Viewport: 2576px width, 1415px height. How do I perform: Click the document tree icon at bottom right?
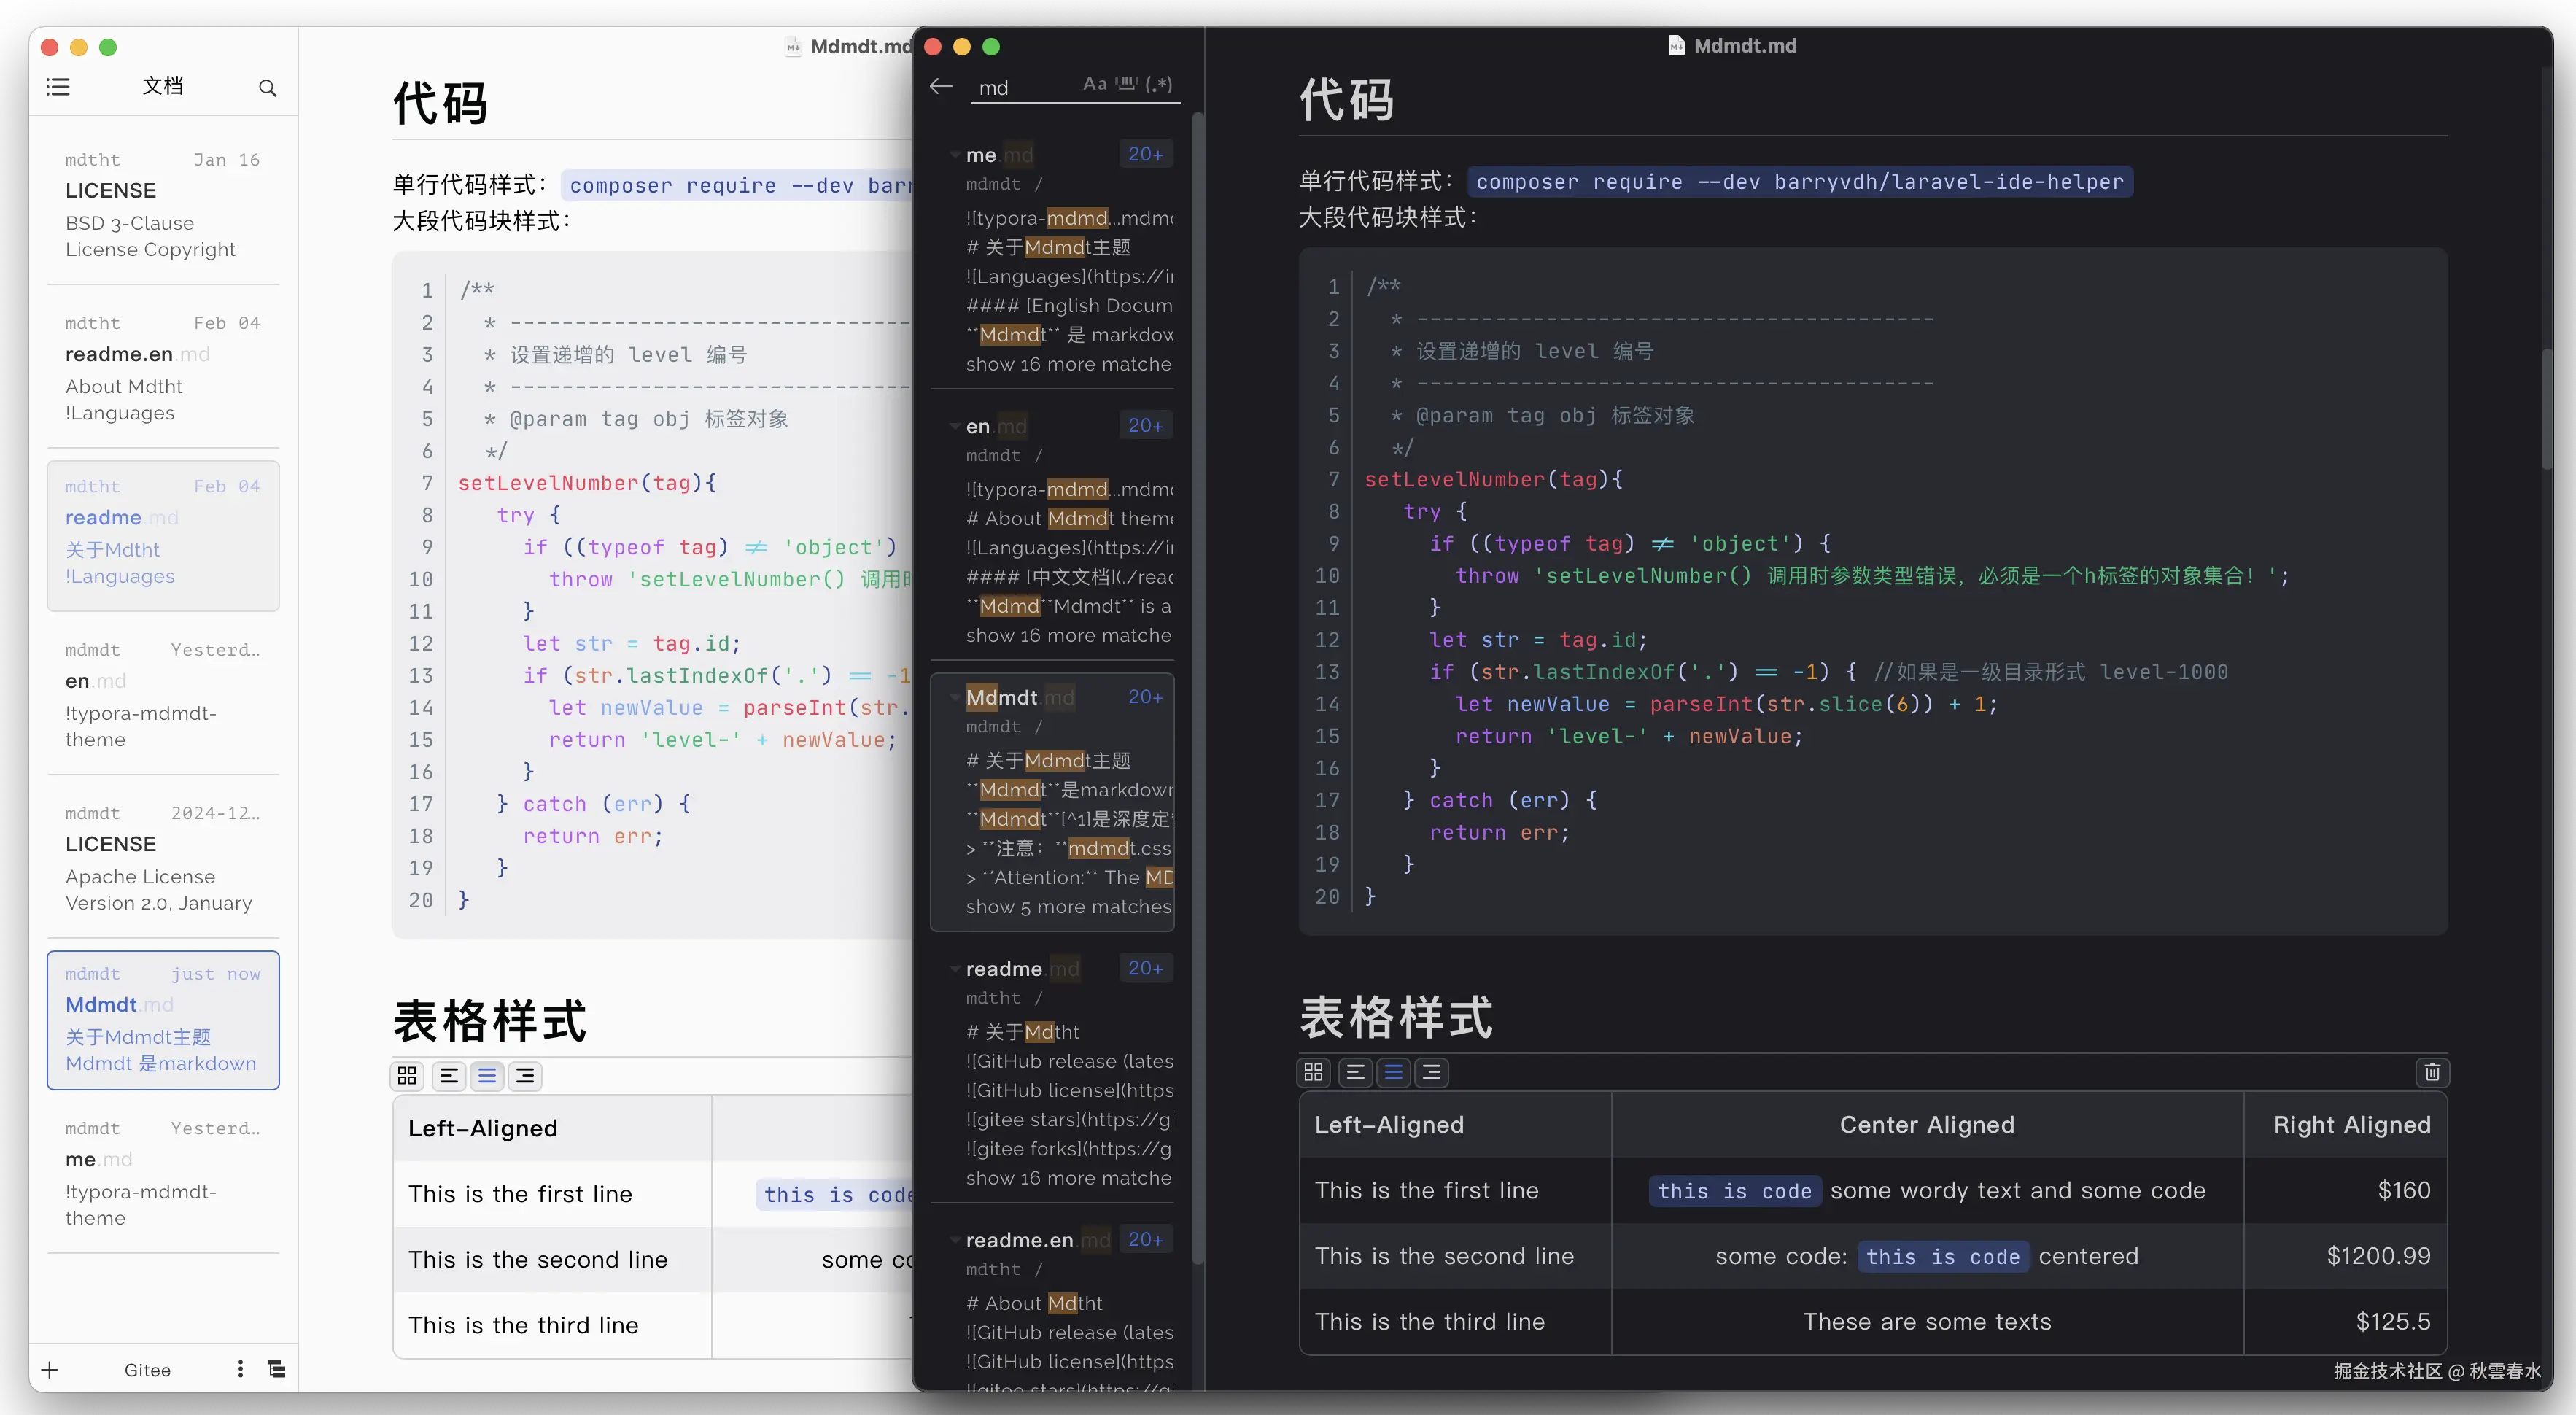tap(276, 1369)
